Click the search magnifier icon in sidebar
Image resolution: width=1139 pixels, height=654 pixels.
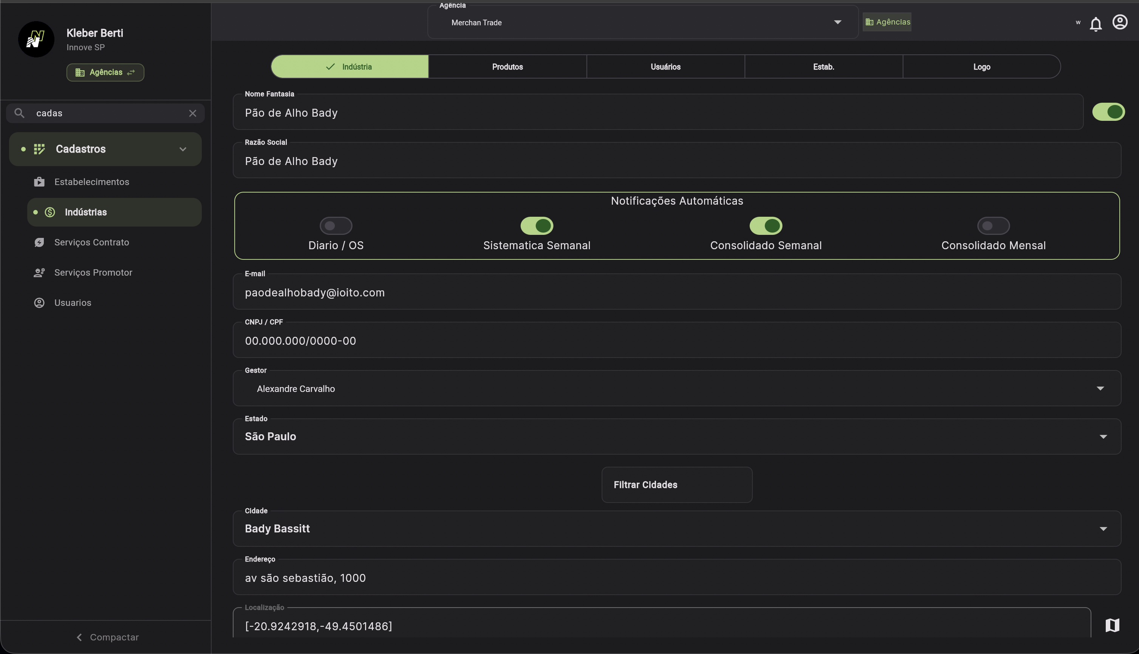19,113
